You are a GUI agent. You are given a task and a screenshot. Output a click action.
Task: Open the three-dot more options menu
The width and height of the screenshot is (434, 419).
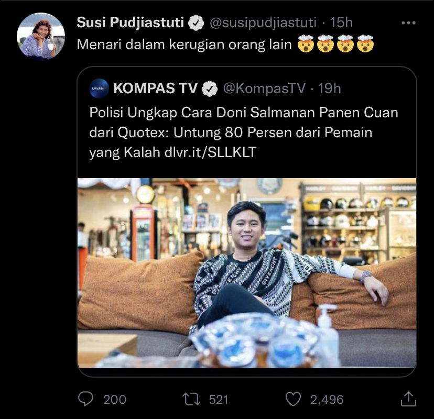(408, 23)
